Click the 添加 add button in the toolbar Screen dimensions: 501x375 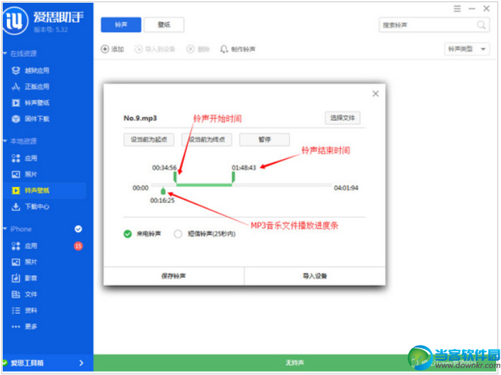pyautogui.click(x=112, y=49)
